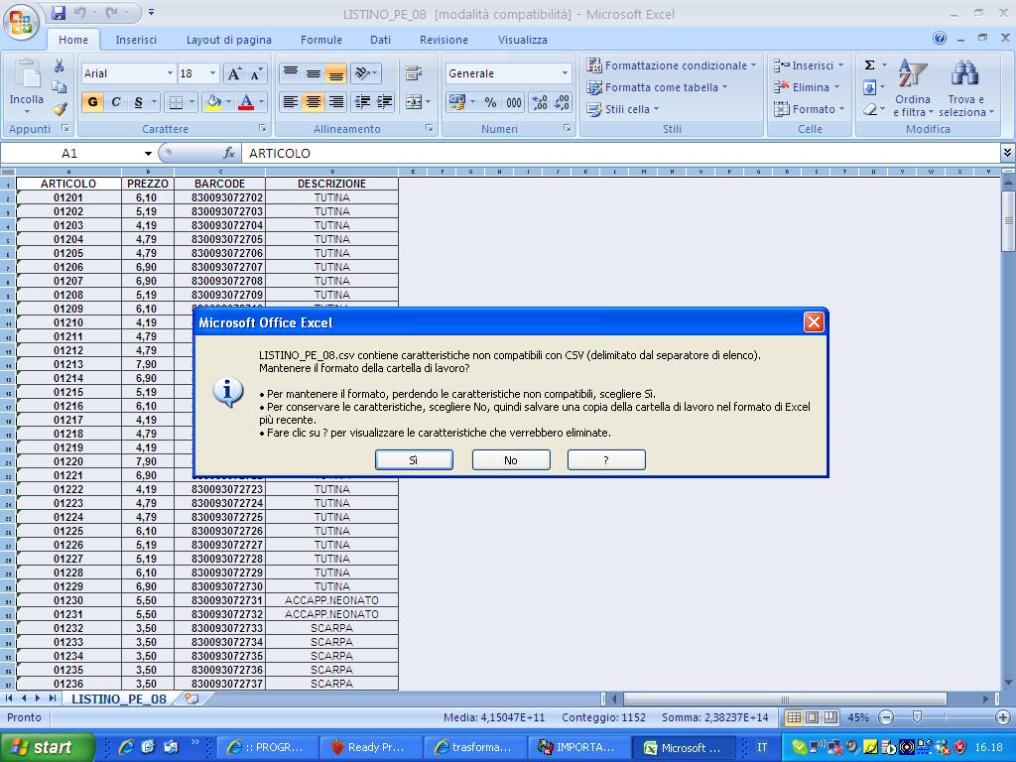Click the AutoSum sigma icon
1016x762 pixels.
point(869,64)
